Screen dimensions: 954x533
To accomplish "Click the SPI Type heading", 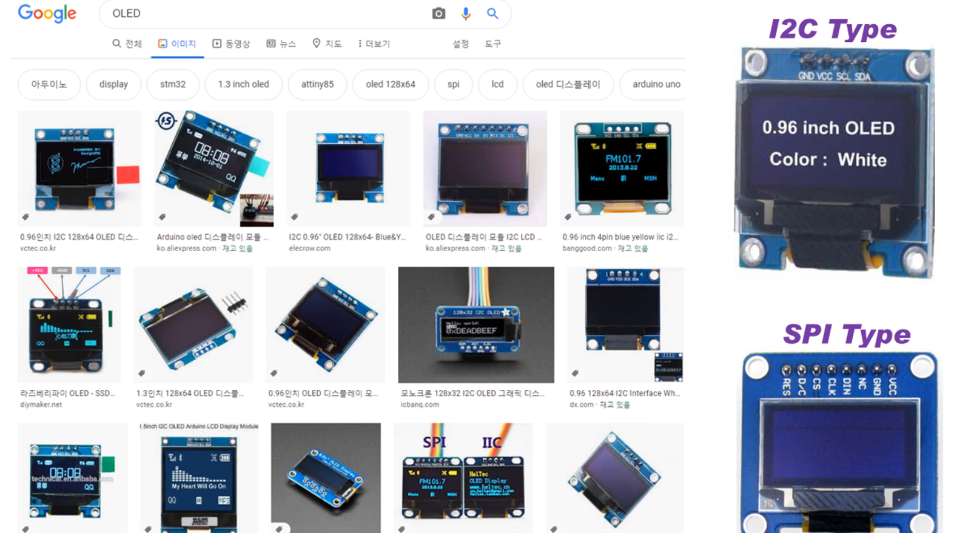I will point(847,334).
